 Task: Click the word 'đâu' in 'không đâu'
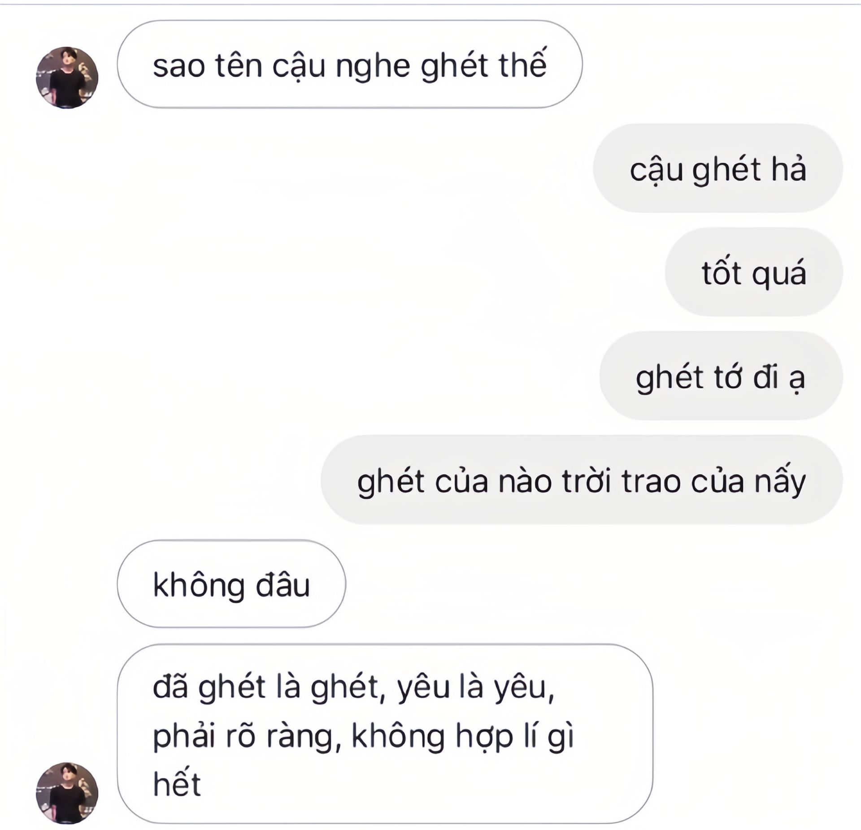tap(283, 584)
